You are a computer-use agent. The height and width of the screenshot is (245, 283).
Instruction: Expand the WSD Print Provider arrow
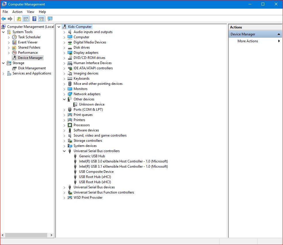point(64,198)
